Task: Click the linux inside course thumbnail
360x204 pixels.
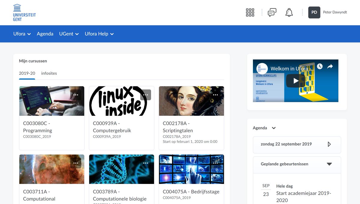Action: point(121,101)
